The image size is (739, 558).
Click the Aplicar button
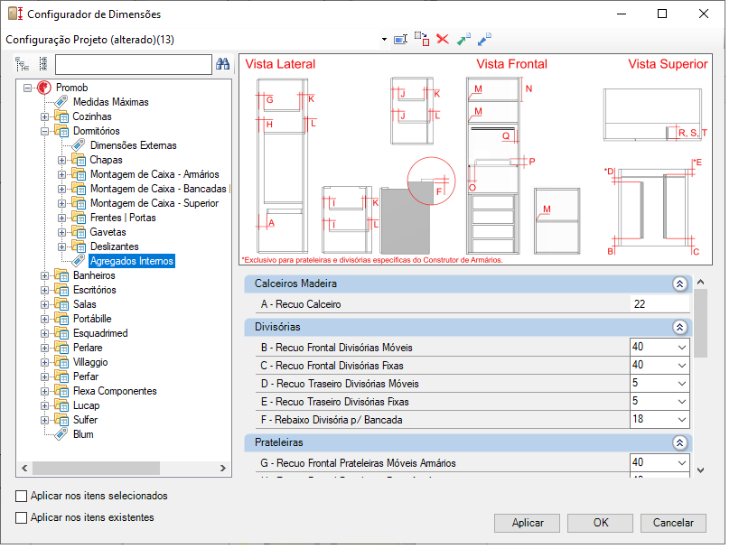tap(527, 523)
